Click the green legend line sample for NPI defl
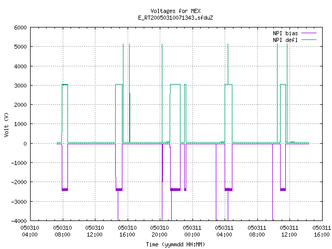Viewport: 332px width, 249px height. tap(309, 40)
